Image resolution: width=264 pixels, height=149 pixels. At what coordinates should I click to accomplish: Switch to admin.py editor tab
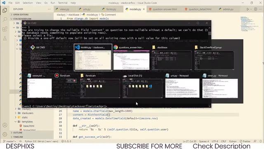pos(228,9)
